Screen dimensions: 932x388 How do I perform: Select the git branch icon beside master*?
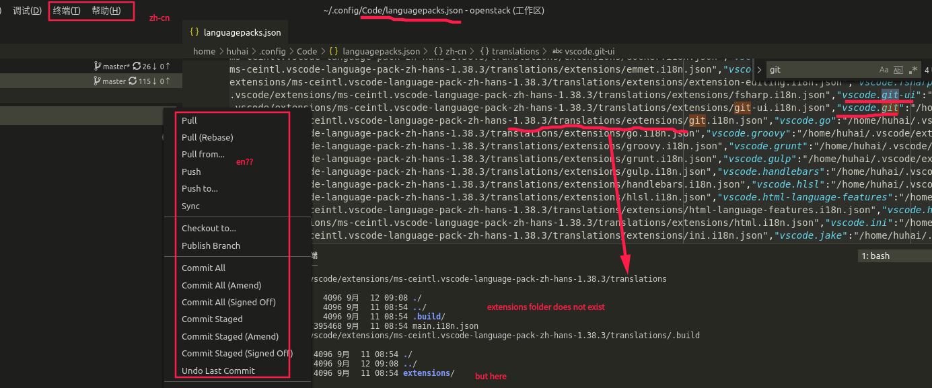98,66
